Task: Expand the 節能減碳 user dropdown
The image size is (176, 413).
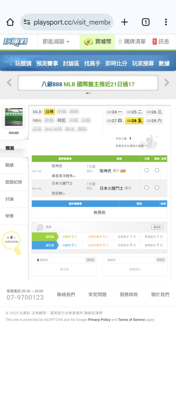Action: coord(56,42)
